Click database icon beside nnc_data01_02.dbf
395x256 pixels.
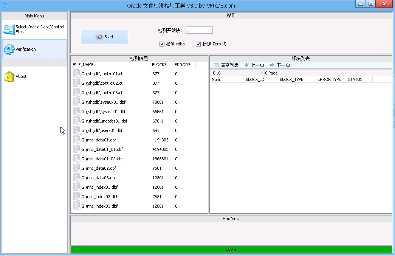pyautogui.click(x=76, y=159)
